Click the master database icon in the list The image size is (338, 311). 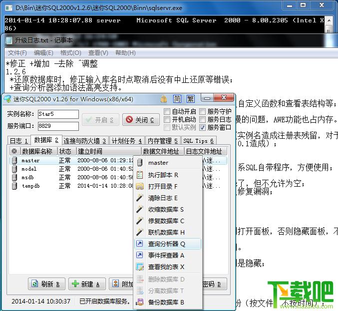point(14,161)
